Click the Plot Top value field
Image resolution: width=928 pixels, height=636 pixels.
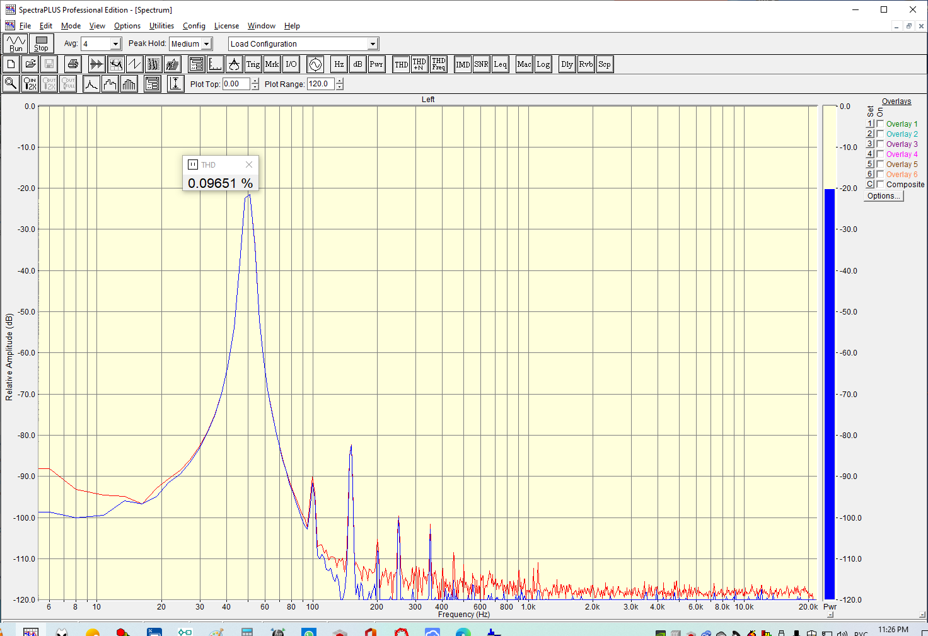click(x=236, y=84)
